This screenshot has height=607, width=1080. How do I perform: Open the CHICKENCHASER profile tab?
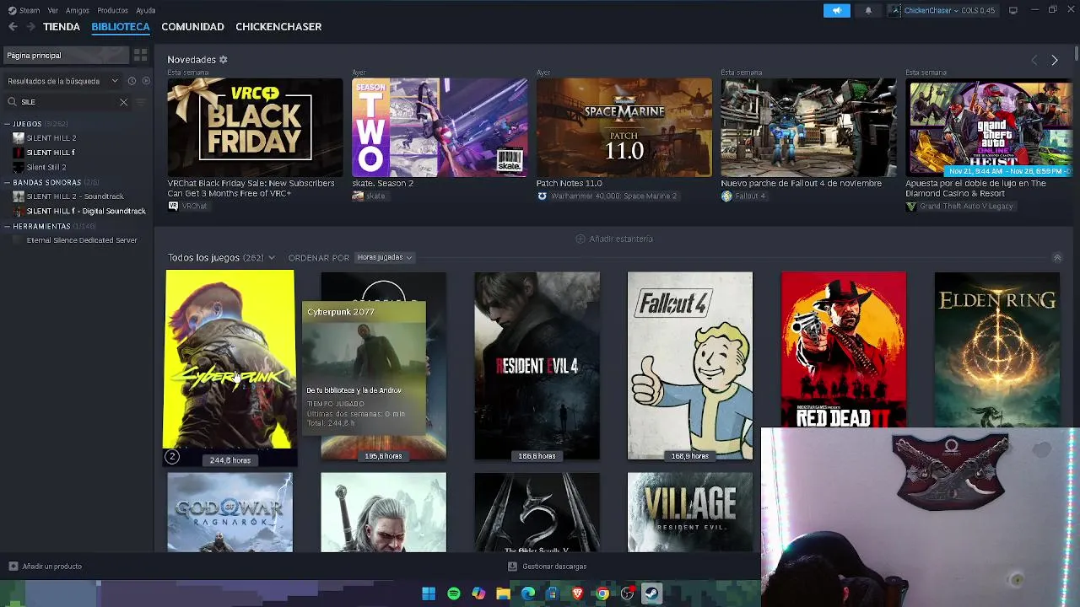click(278, 27)
